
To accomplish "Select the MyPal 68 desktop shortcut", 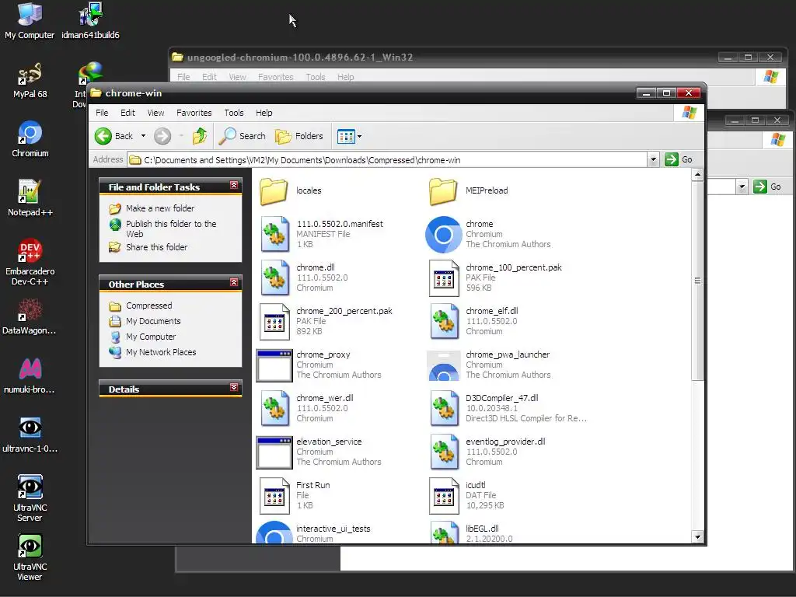I will [x=30, y=81].
